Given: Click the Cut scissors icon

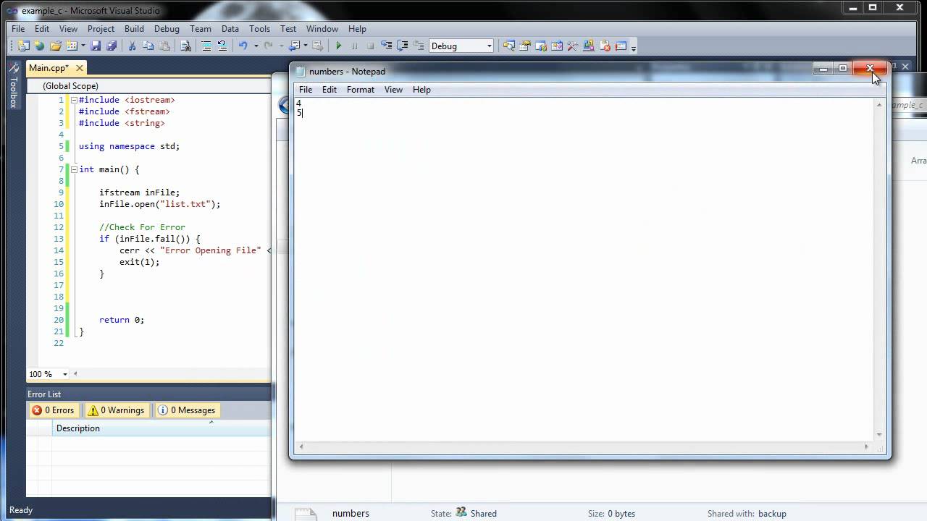Looking at the screenshot, I should coord(132,46).
